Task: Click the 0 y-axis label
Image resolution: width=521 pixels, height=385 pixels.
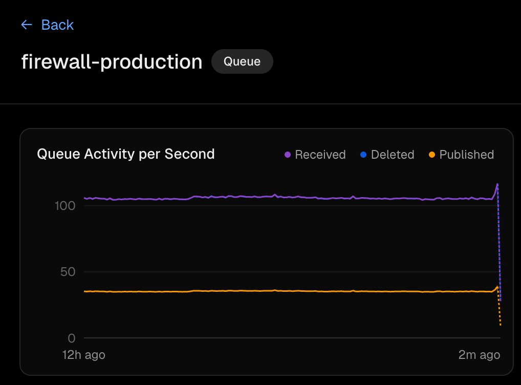Action: point(72,338)
